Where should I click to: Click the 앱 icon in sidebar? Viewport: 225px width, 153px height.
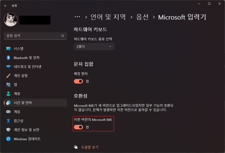8,85
